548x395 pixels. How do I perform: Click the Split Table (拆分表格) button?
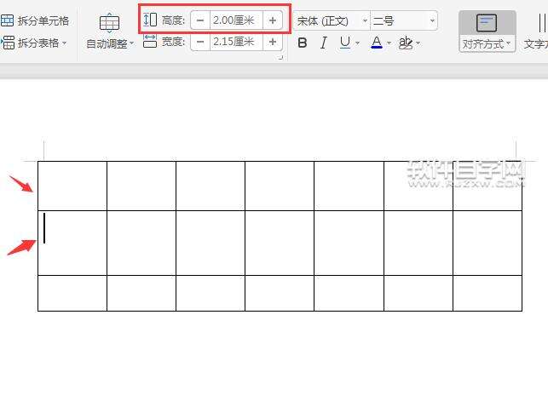pyautogui.click(x=30, y=43)
